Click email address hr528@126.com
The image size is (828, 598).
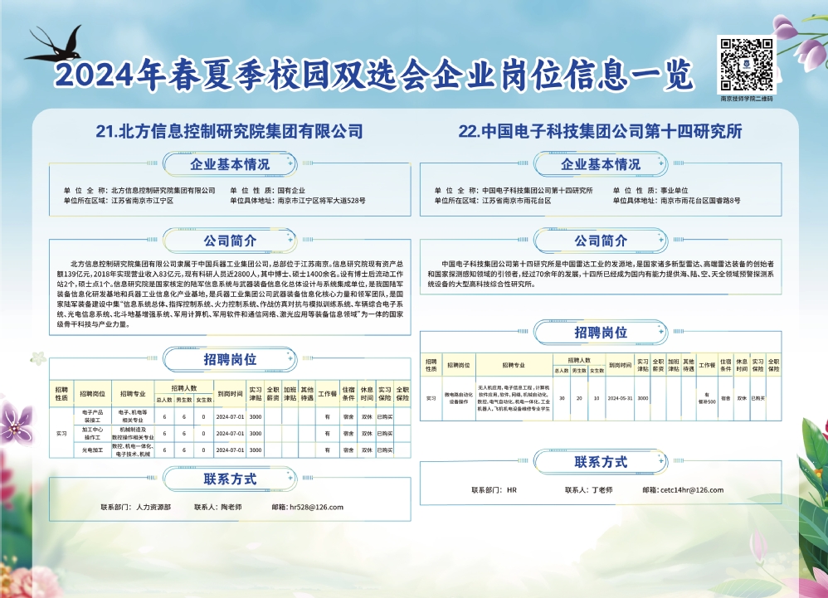click(314, 507)
